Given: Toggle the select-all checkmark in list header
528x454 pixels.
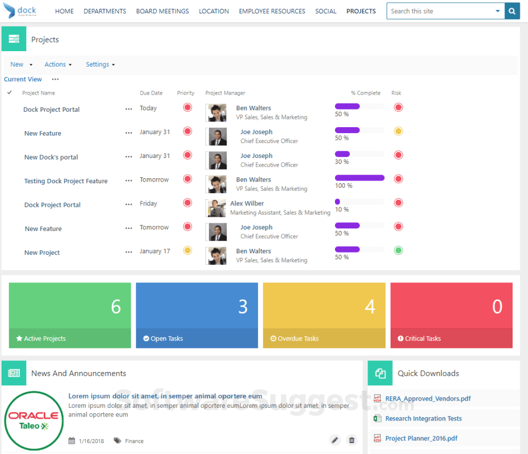Looking at the screenshot, I should pos(10,92).
